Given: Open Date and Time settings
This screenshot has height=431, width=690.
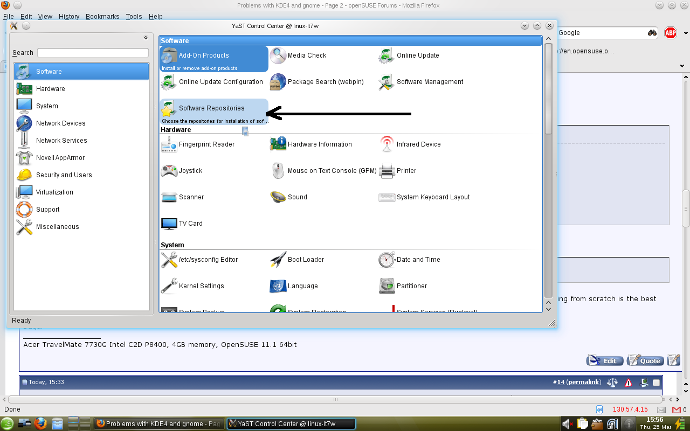Looking at the screenshot, I should pos(410,260).
